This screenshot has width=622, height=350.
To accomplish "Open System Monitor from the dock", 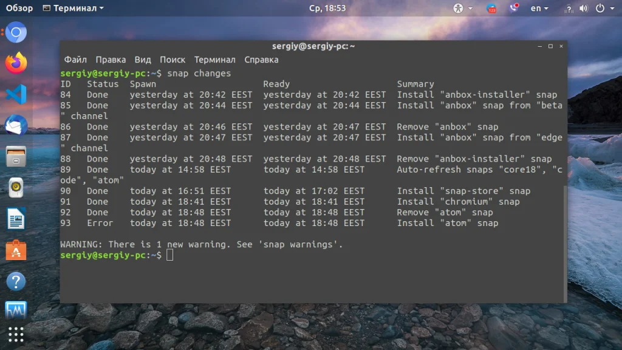I will click(x=16, y=310).
